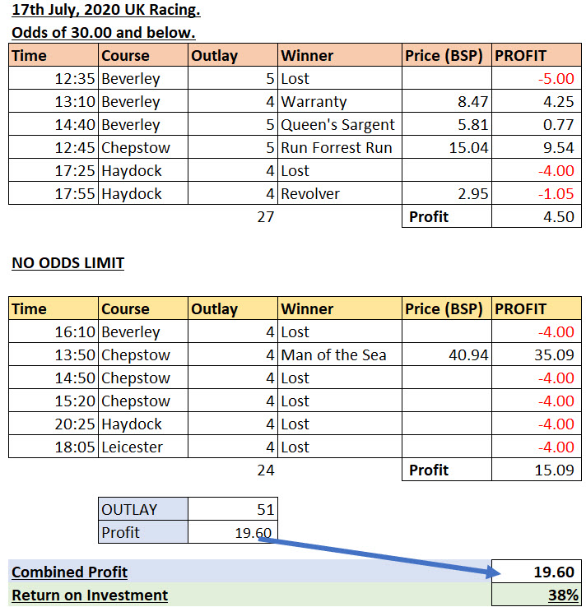Click the total outlay value 51
Screen dimensions: 586x607
point(265,510)
